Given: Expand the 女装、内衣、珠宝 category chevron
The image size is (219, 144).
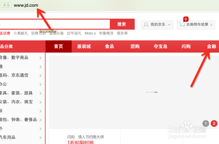Looking at the screenshot, I should click(41, 102).
